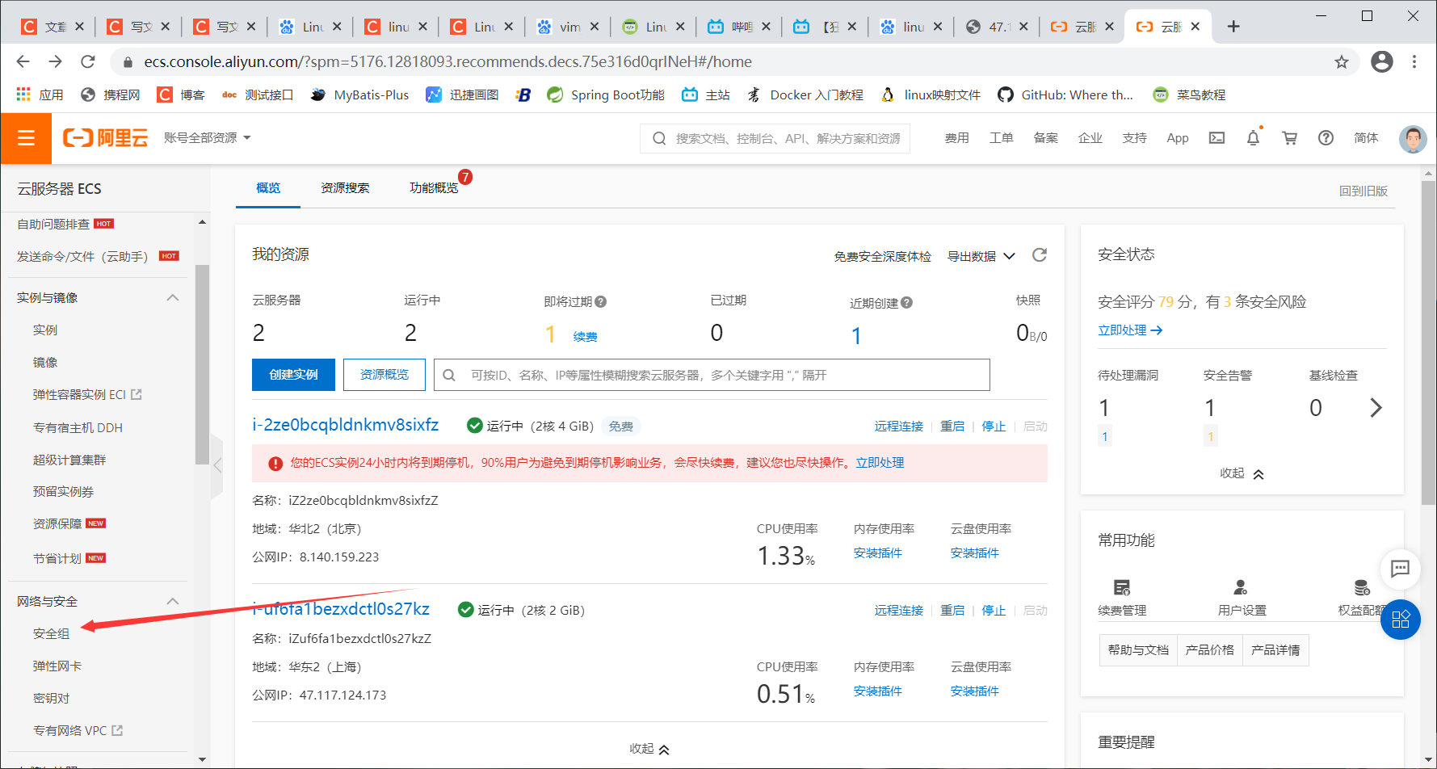This screenshot has width=1437, height=769.
Task: Switch to the 资源搜索 tab
Action: tap(345, 187)
